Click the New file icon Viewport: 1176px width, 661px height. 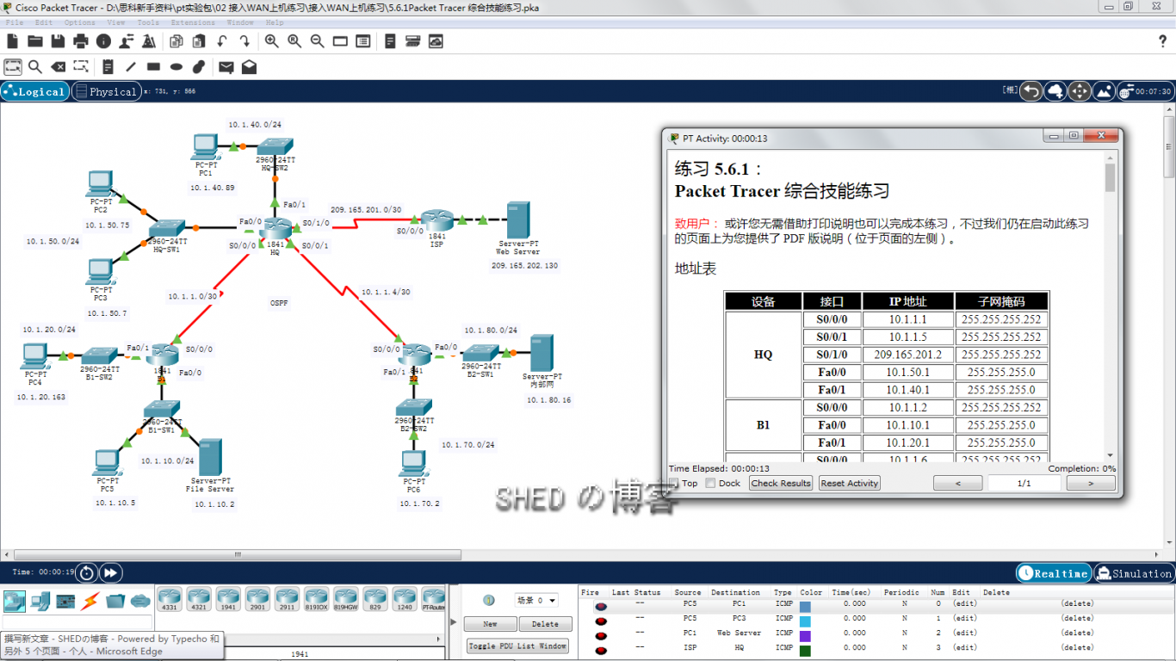(x=12, y=40)
